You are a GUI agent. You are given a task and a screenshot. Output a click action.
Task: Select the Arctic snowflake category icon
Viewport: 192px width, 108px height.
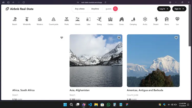[145, 19]
